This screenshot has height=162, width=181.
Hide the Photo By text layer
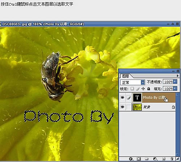[122, 98]
